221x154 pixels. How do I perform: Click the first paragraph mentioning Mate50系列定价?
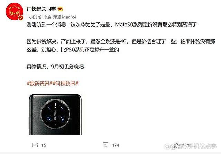pos(112,25)
